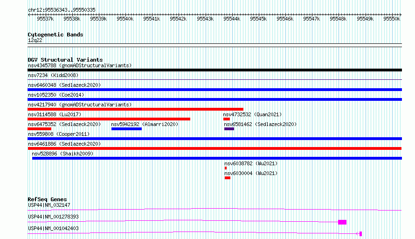
Task: Click the red bar of nsv3114588
Action: 109,119
